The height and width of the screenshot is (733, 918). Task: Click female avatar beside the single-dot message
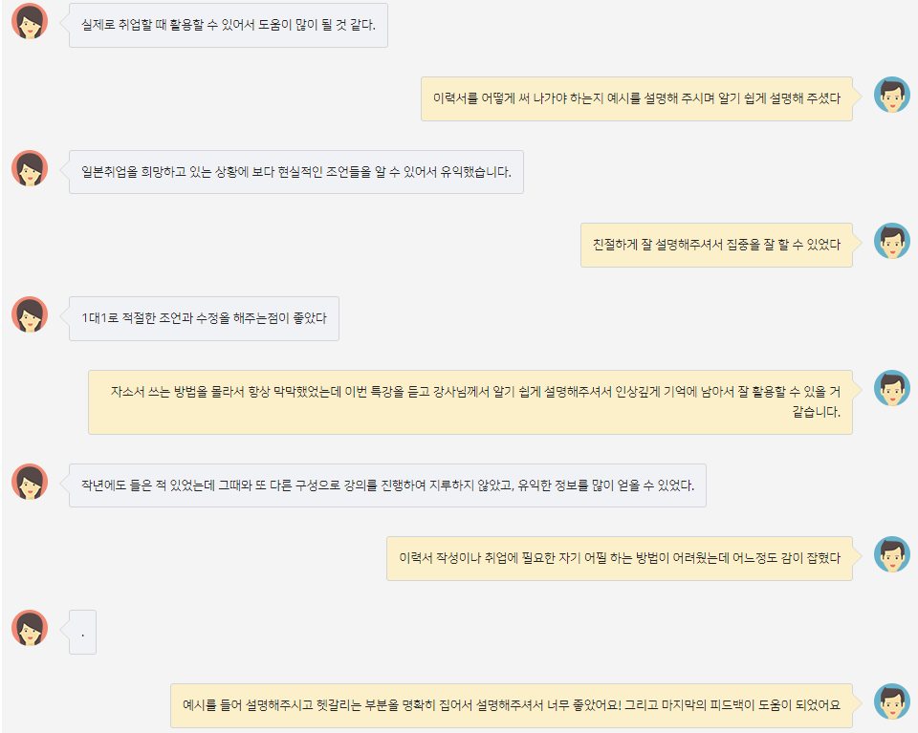pyautogui.click(x=30, y=628)
